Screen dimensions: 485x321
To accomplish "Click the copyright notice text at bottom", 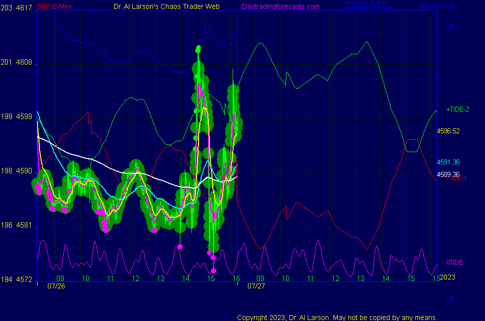I will click(337, 317).
